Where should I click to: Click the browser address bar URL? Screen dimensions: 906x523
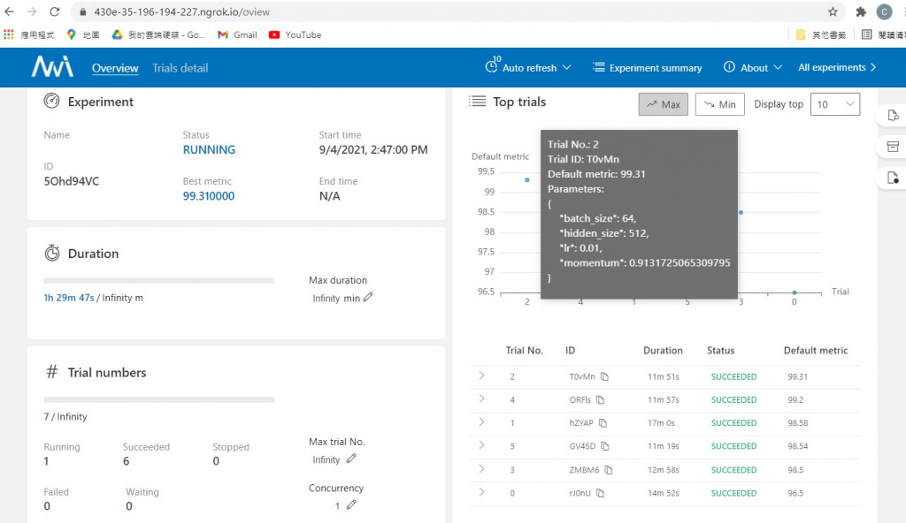click(181, 11)
